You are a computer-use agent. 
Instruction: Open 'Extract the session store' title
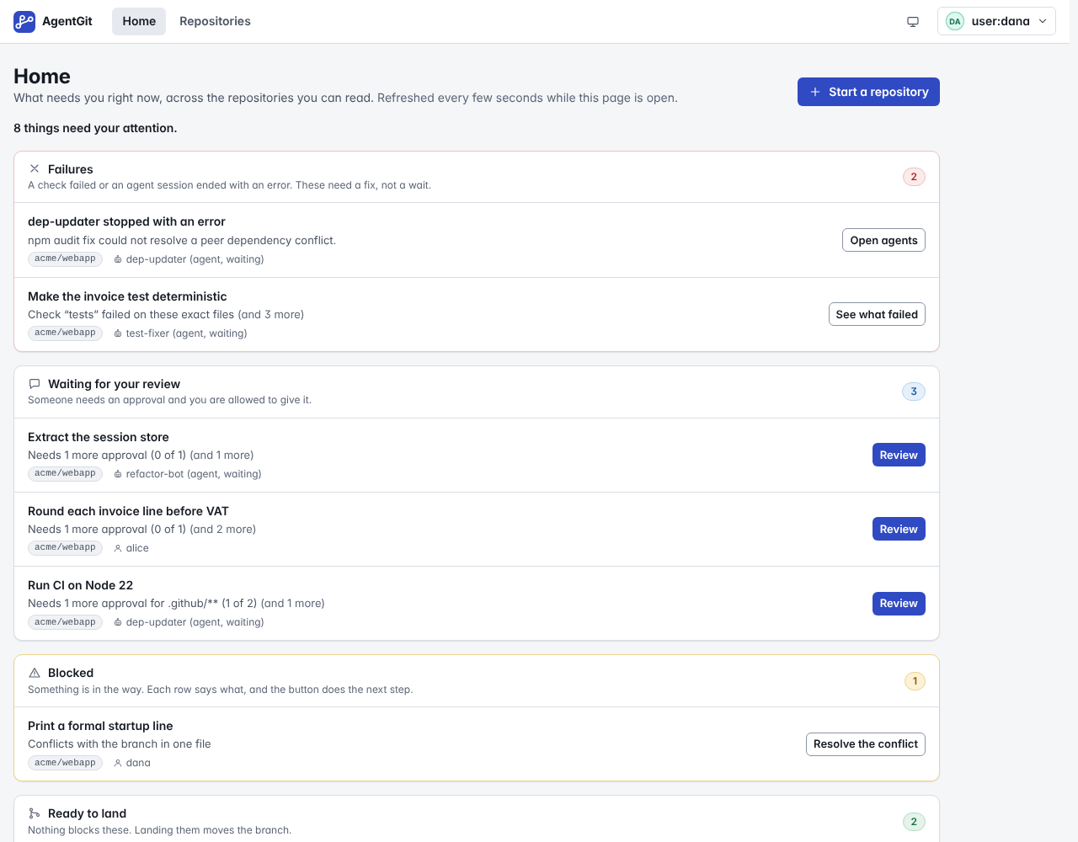tap(99, 437)
